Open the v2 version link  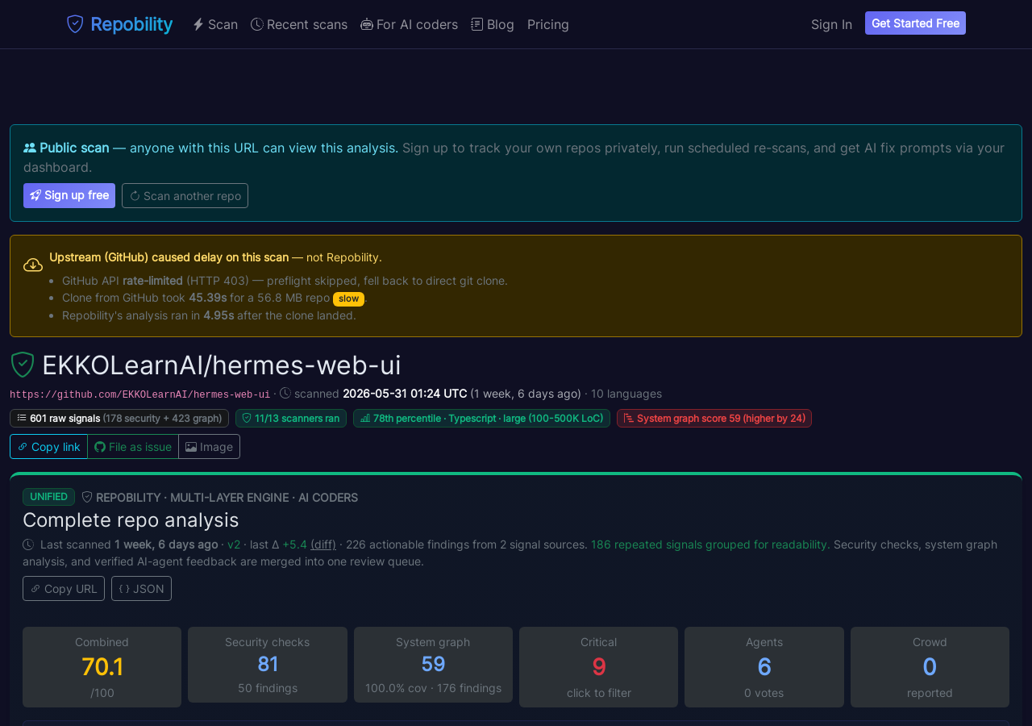coord(234,544)
